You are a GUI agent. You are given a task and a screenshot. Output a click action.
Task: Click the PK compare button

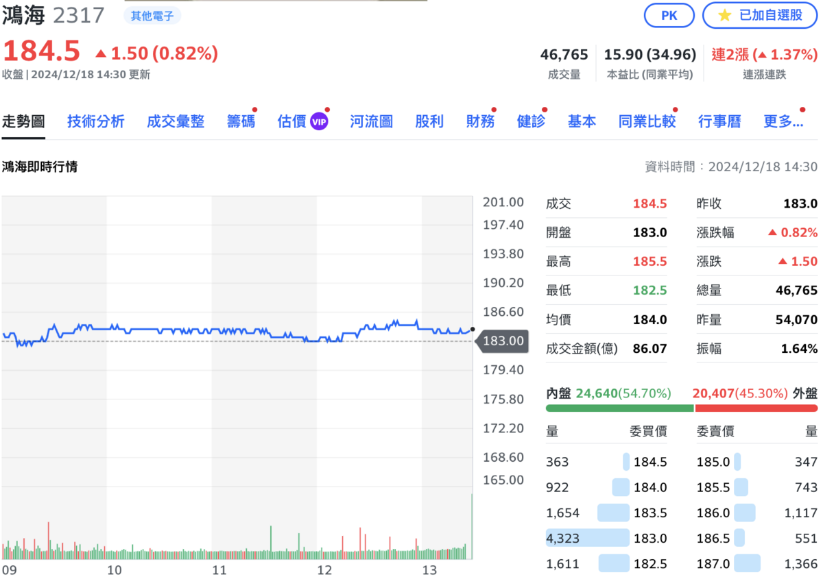tap(669, 15)
